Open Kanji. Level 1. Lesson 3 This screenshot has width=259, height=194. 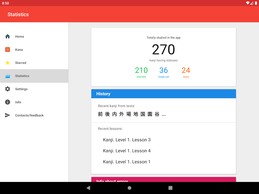127,140
